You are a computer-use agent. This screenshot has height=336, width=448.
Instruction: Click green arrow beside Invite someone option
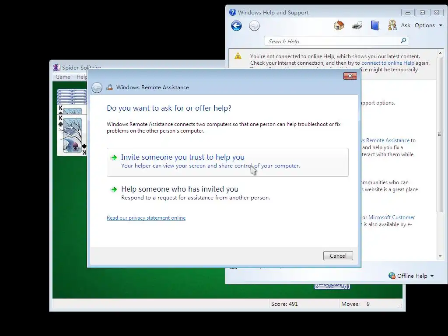[114, 157]
